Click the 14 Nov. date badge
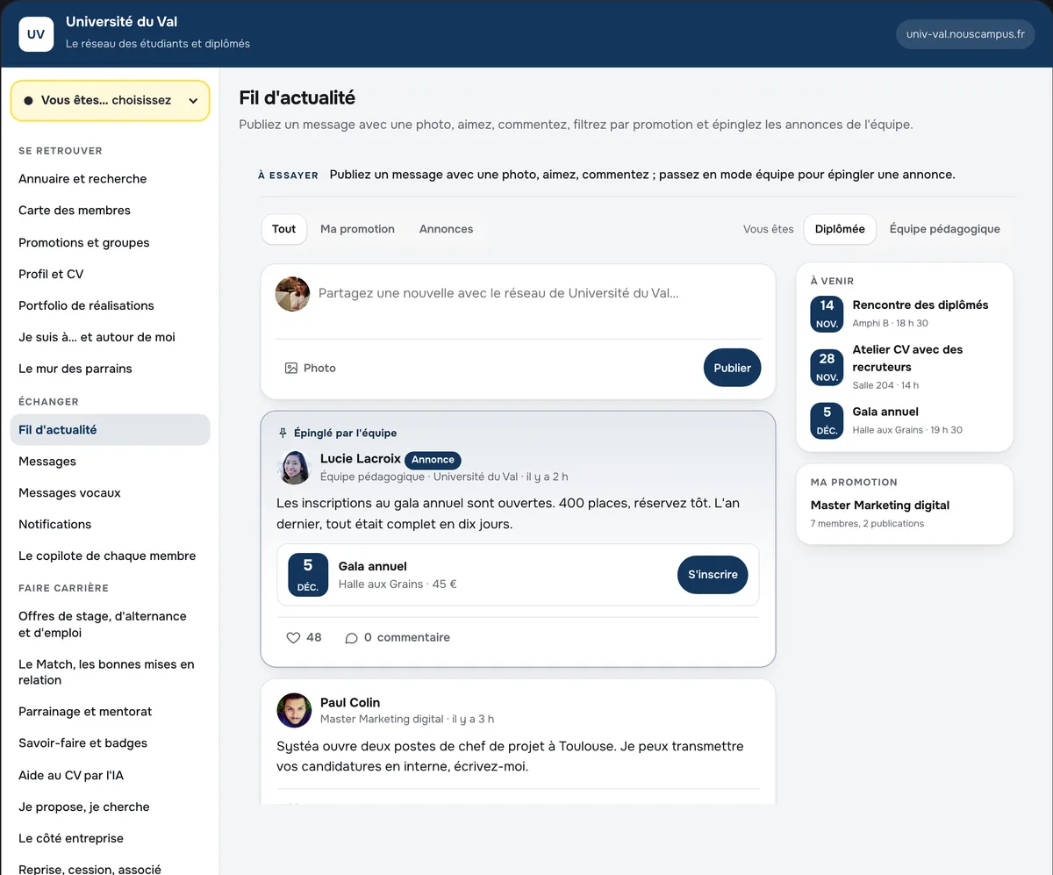1053x875 pixels. [x=827, y=314]
